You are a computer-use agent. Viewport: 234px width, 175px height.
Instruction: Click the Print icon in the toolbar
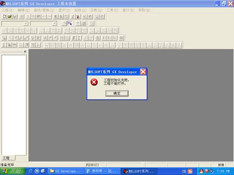(22, 16)
